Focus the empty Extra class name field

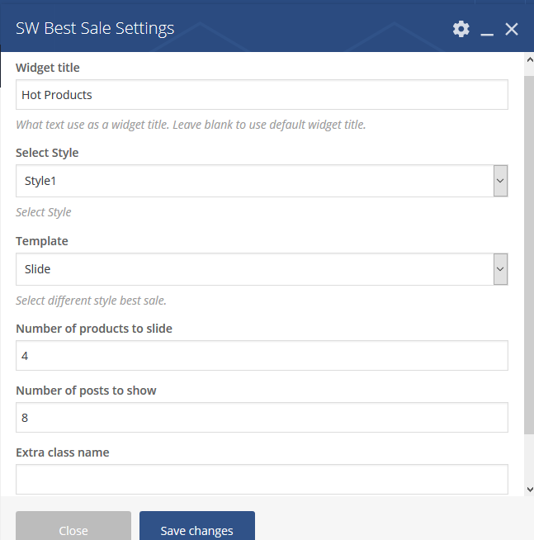262,480
